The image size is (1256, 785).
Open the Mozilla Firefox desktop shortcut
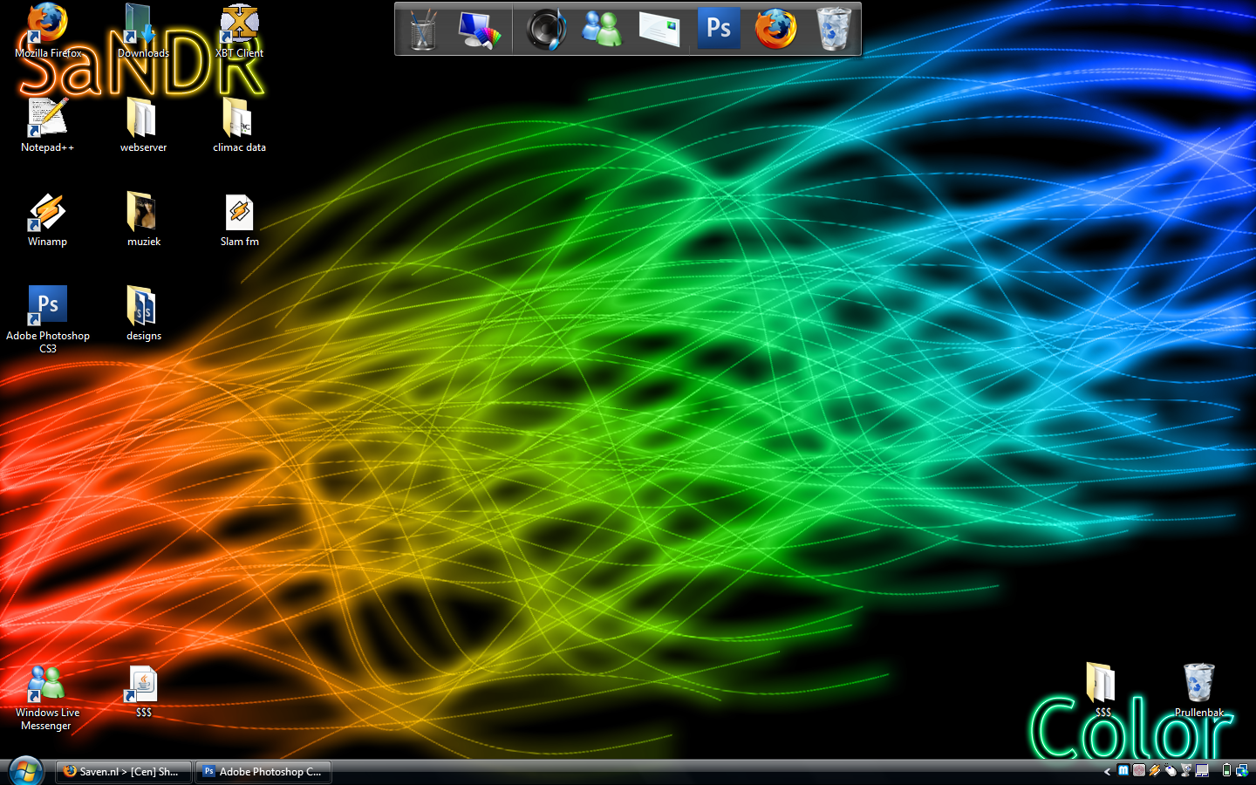[x=47, y=30]
